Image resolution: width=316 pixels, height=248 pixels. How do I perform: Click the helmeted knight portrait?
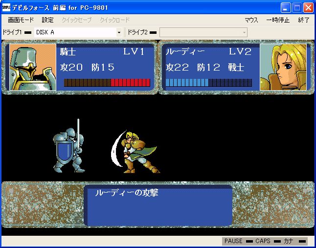tap(33, 67)
